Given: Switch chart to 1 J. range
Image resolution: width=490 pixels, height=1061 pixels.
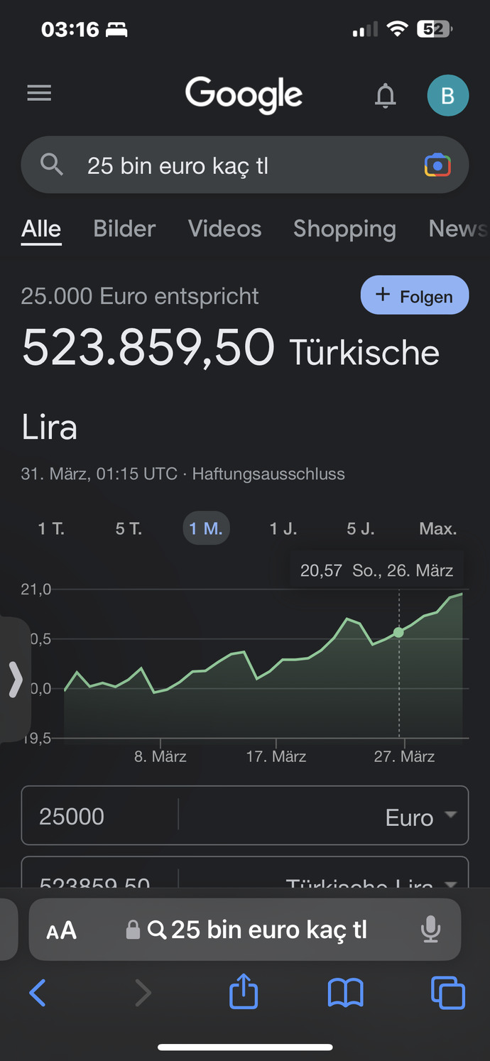Looking at the screenshot, I should pos(283,528).
